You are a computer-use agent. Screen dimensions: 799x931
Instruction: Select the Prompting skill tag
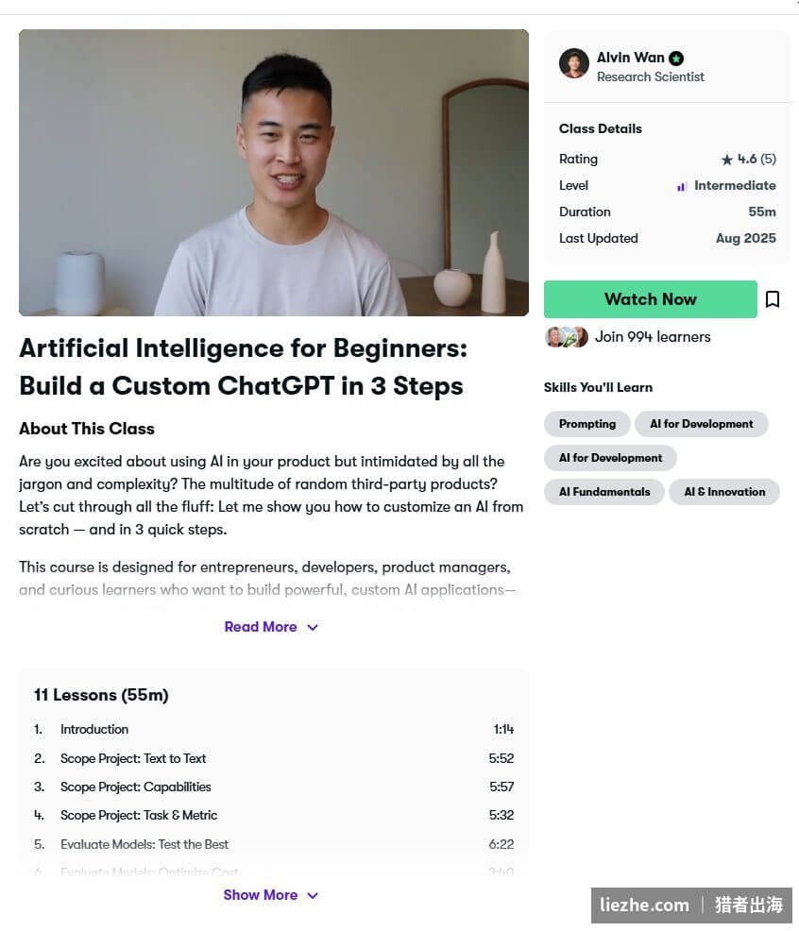(586, 424)
